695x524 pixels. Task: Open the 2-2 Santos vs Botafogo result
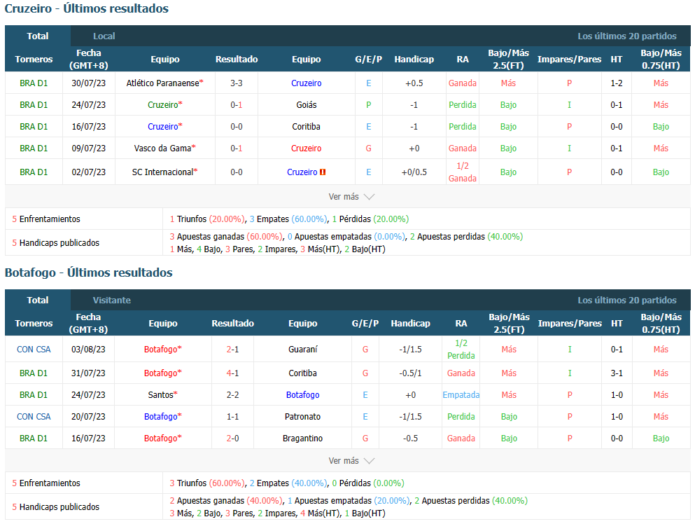(x=232, y=395)
